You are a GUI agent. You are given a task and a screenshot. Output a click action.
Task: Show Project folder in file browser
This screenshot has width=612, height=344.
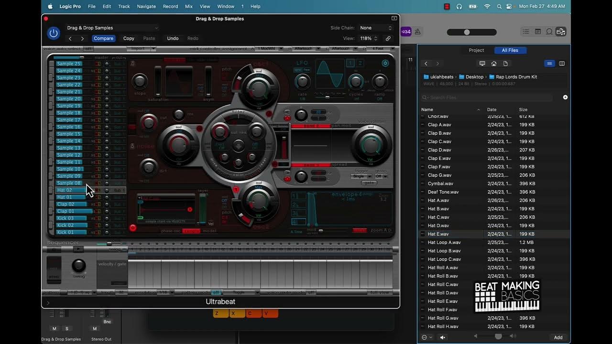tap(506, 64)
